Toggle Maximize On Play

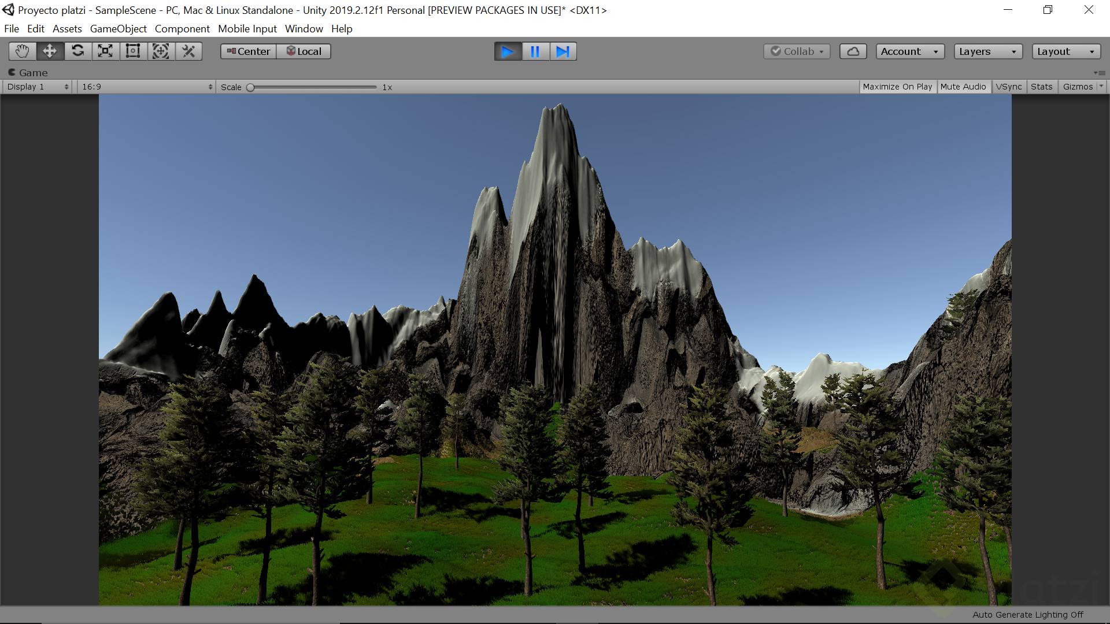pyautogui.click(x=897, y=87)
